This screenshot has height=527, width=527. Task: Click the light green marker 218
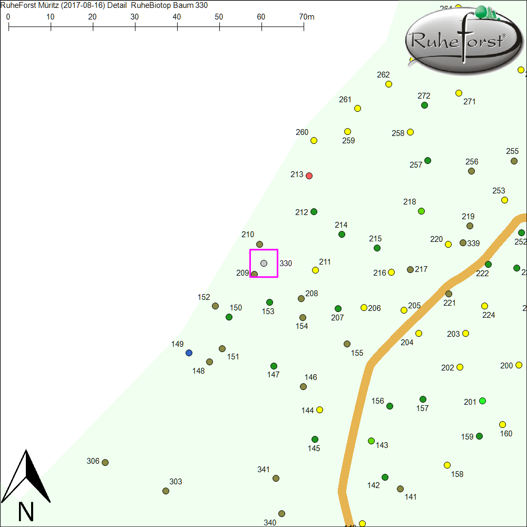[421, 211]
